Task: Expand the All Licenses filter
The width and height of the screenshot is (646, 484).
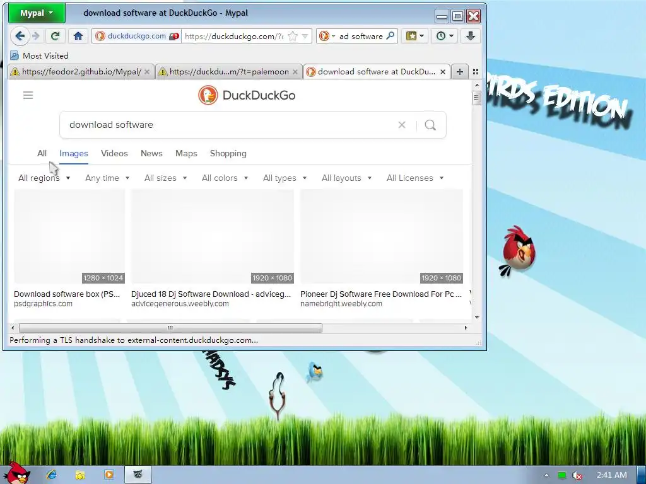Action: (415, 178)
